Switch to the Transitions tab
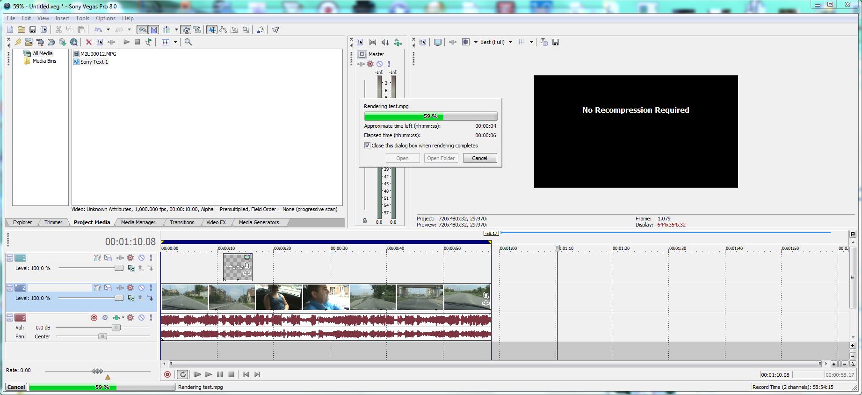Screen dimensions: 862x395 [182, 222]
